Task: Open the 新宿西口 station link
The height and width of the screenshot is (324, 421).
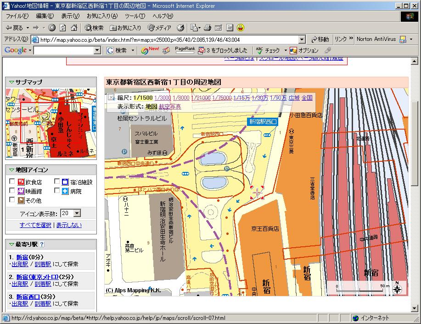Action: click(28, 297)
